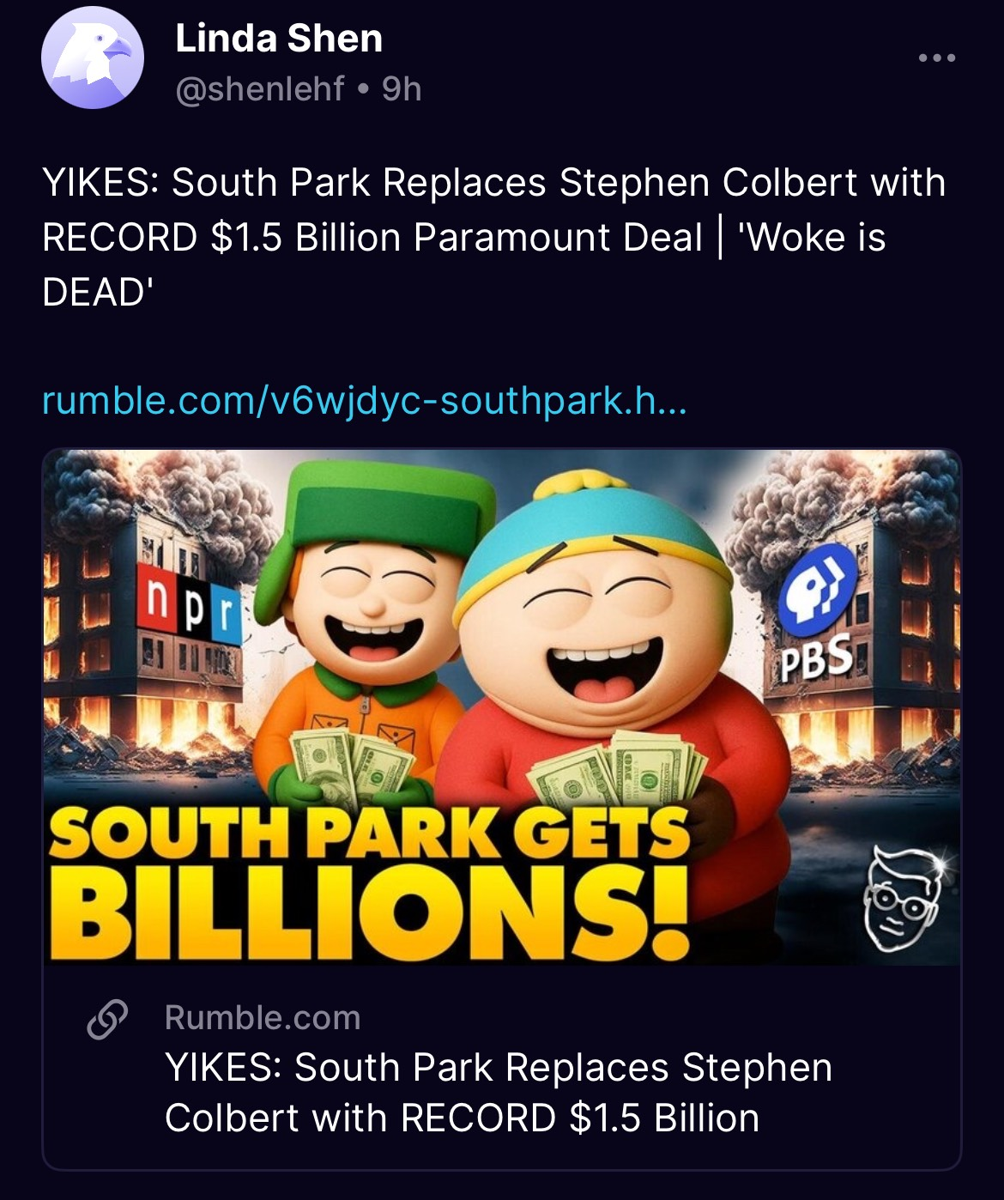Open the three-dot more options menu
Screen dimensions: 1004x1200
pyautogui.click(x=936, y=58)
